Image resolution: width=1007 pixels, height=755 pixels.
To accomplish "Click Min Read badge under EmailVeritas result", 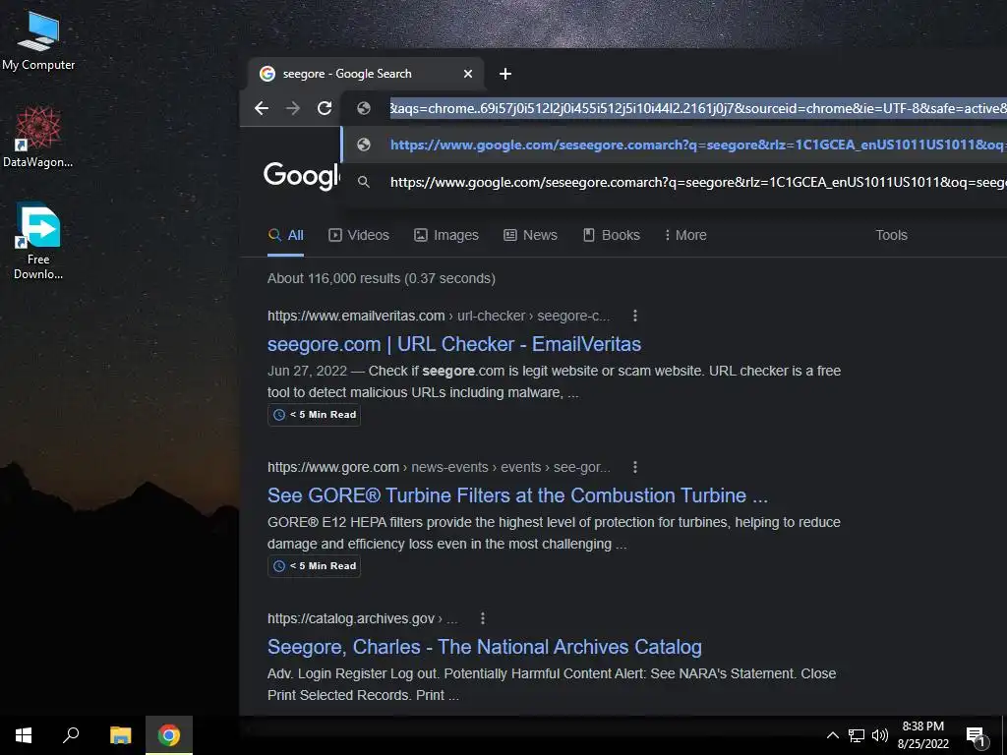I will [314, 415].
